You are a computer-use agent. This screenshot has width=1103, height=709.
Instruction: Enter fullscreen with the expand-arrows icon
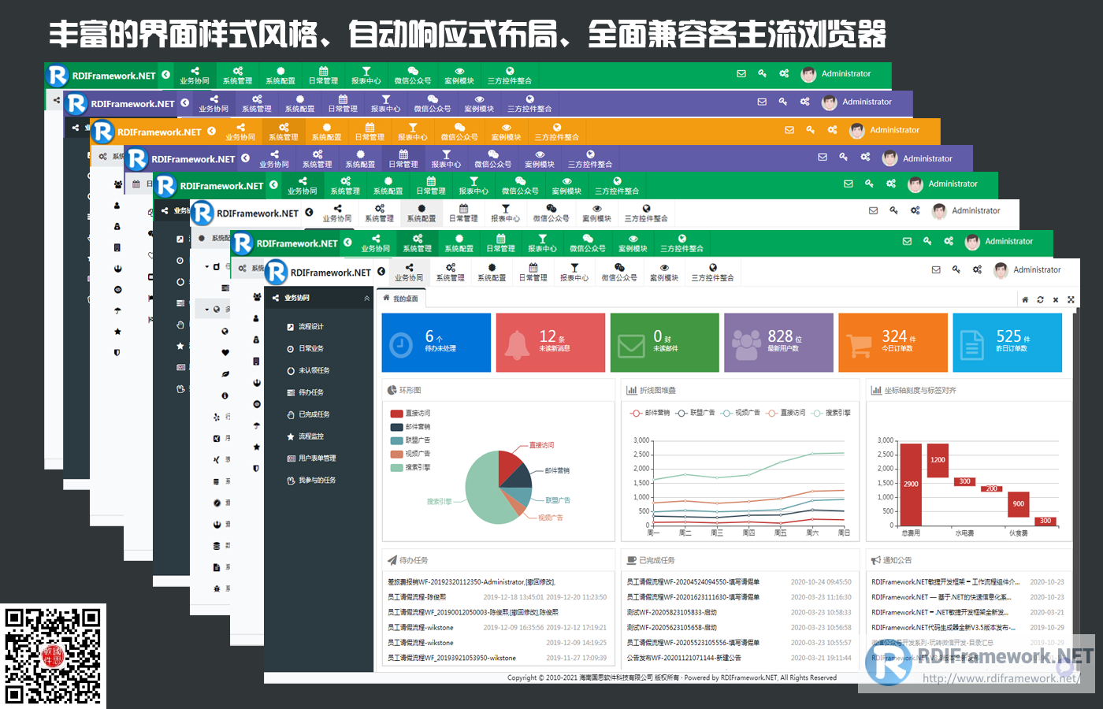pos(1071,299)
